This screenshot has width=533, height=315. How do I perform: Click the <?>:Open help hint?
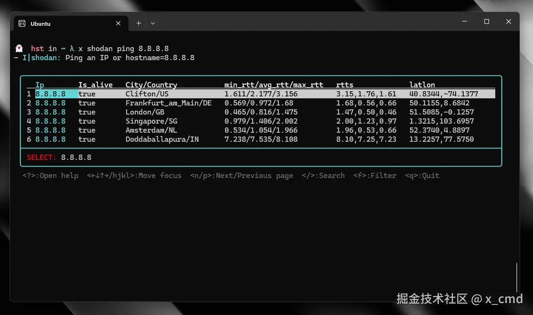point(50,176)
